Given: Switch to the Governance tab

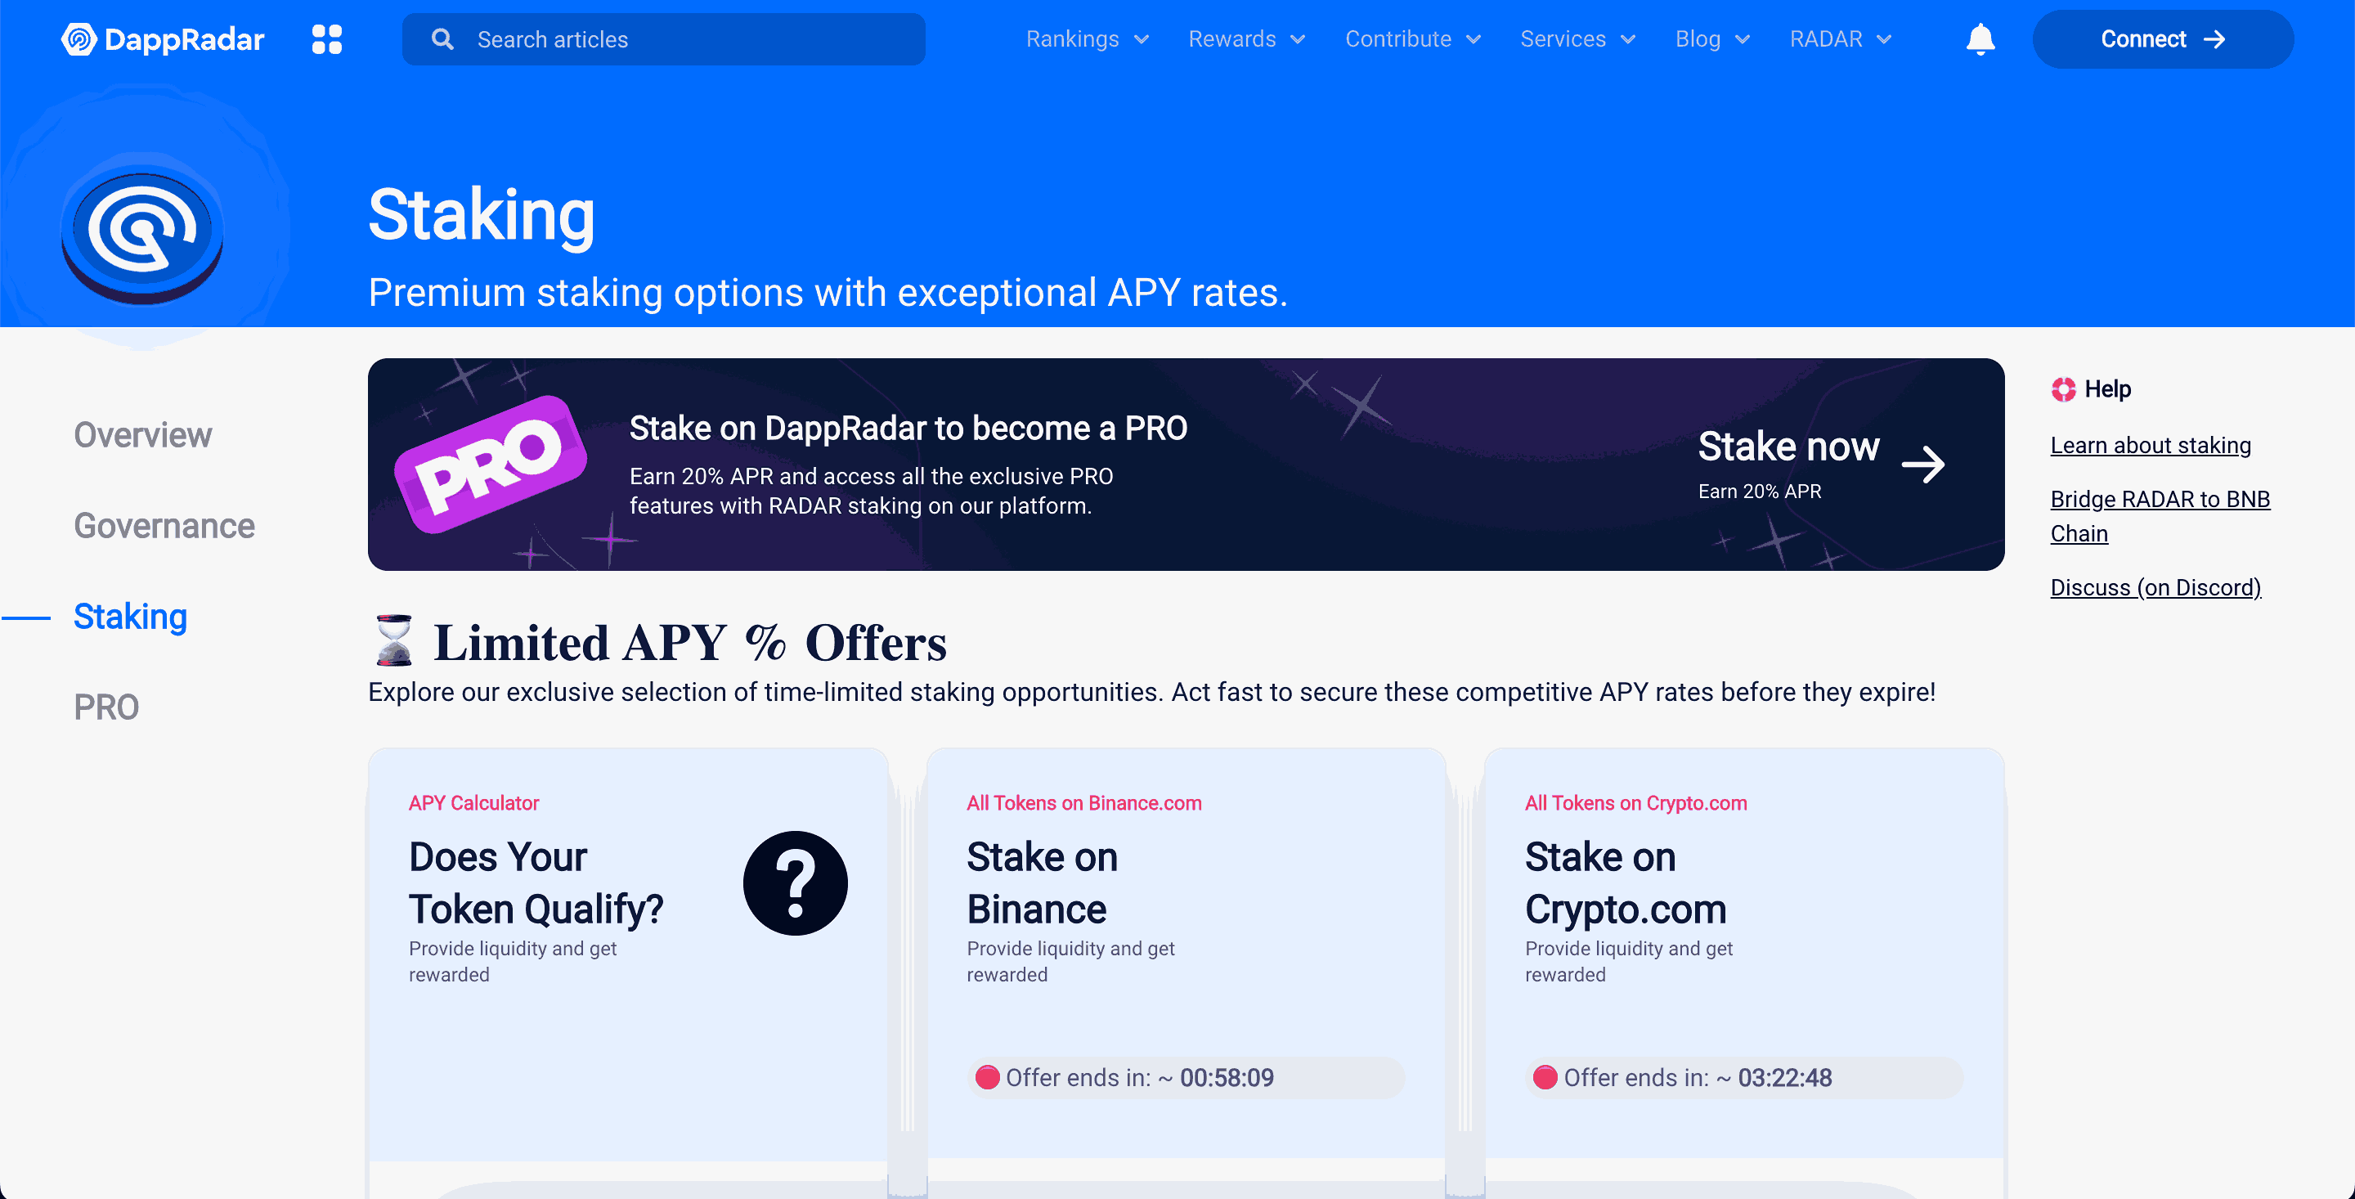Looking at the screenshot, I should [164, 526].
